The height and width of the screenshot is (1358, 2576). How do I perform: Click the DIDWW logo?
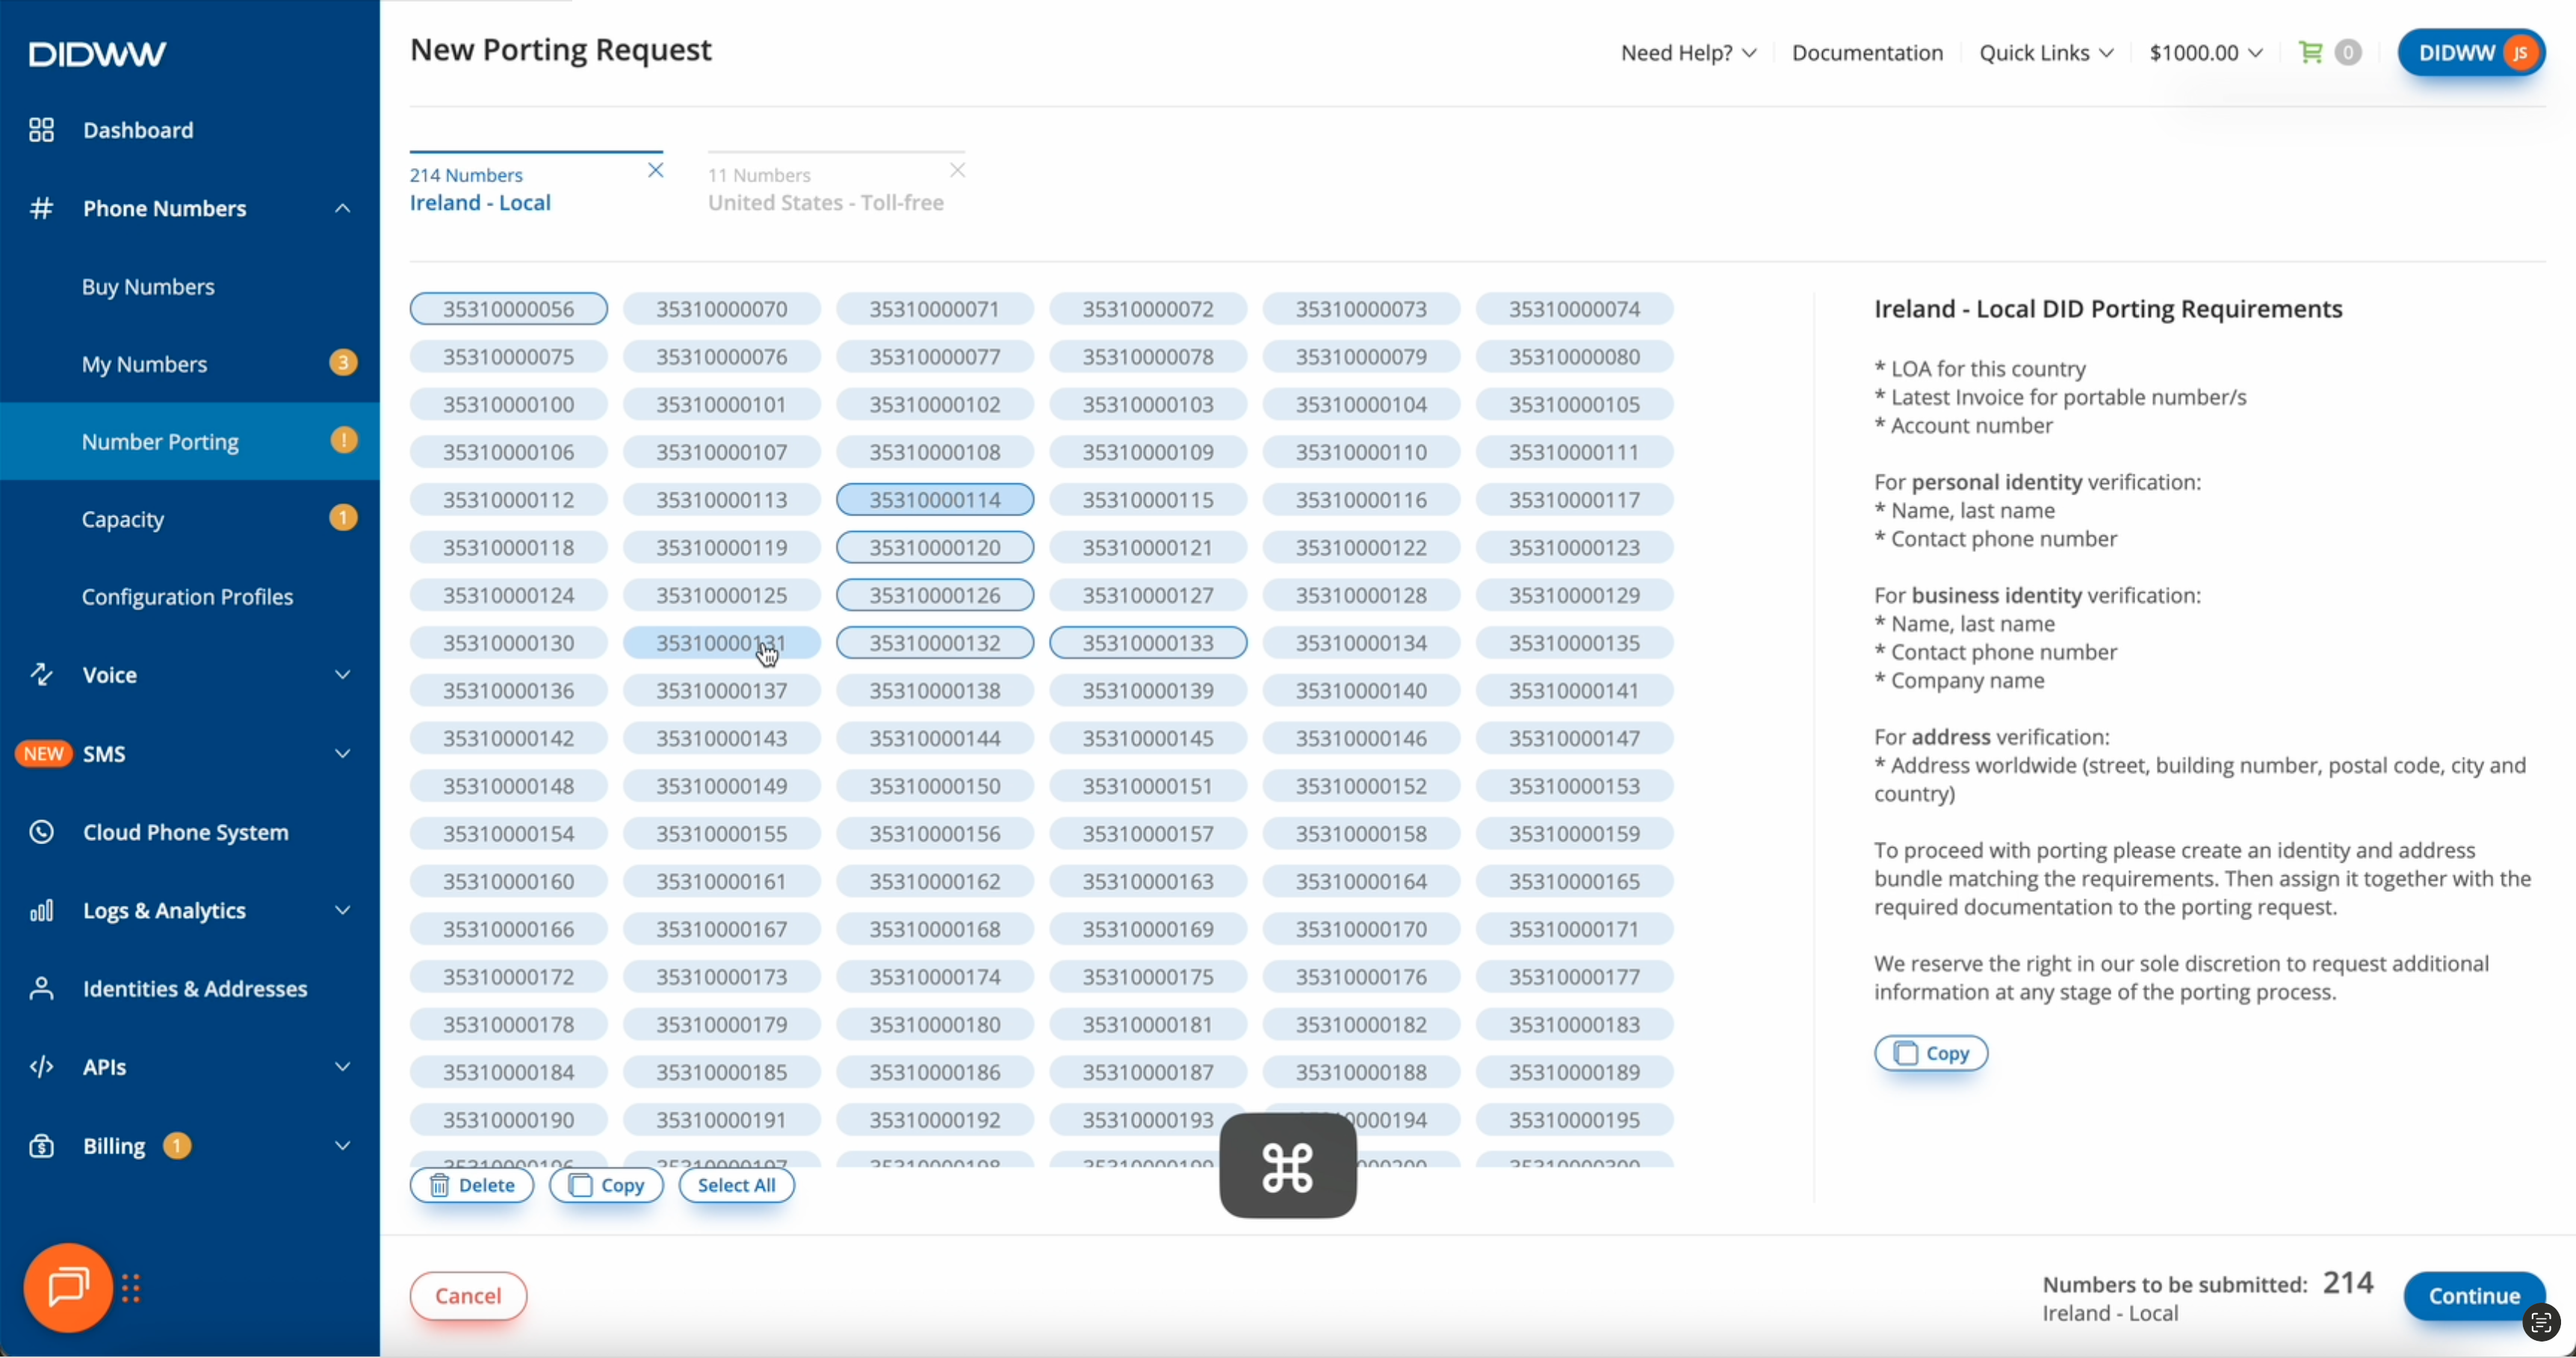pyautogui.click(x=97, y=54)
